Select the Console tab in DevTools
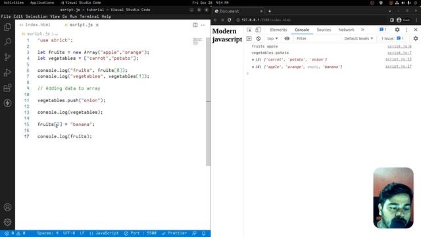 point(302,30)
